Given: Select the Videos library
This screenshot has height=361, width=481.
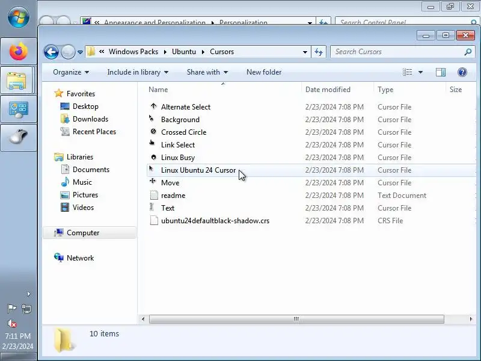Looking at the screenshot, I should click(83, 208).
